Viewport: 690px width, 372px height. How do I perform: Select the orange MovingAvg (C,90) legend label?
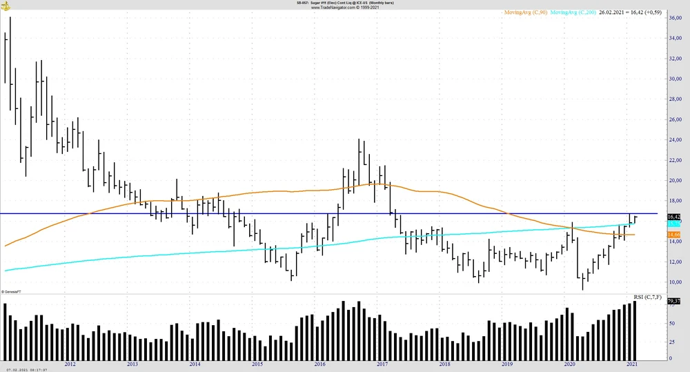point(526,12)
